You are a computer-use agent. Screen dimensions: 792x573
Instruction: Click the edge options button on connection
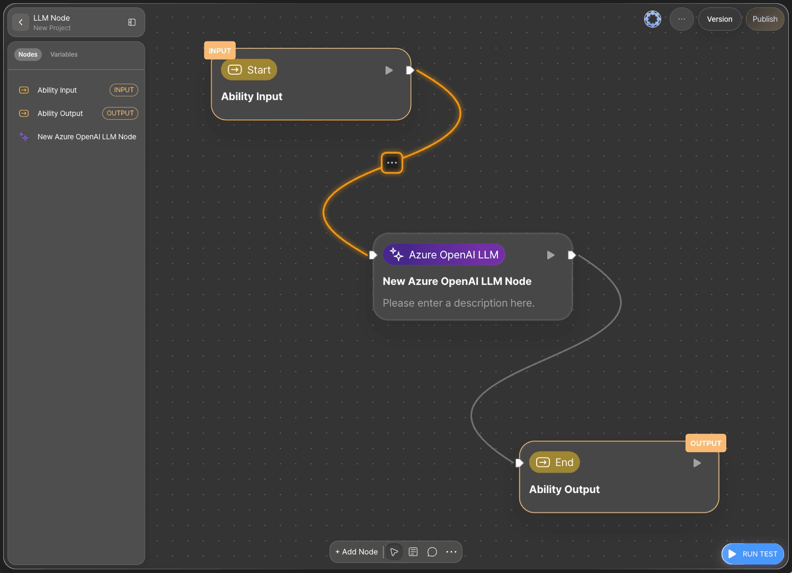coord(392,163)
